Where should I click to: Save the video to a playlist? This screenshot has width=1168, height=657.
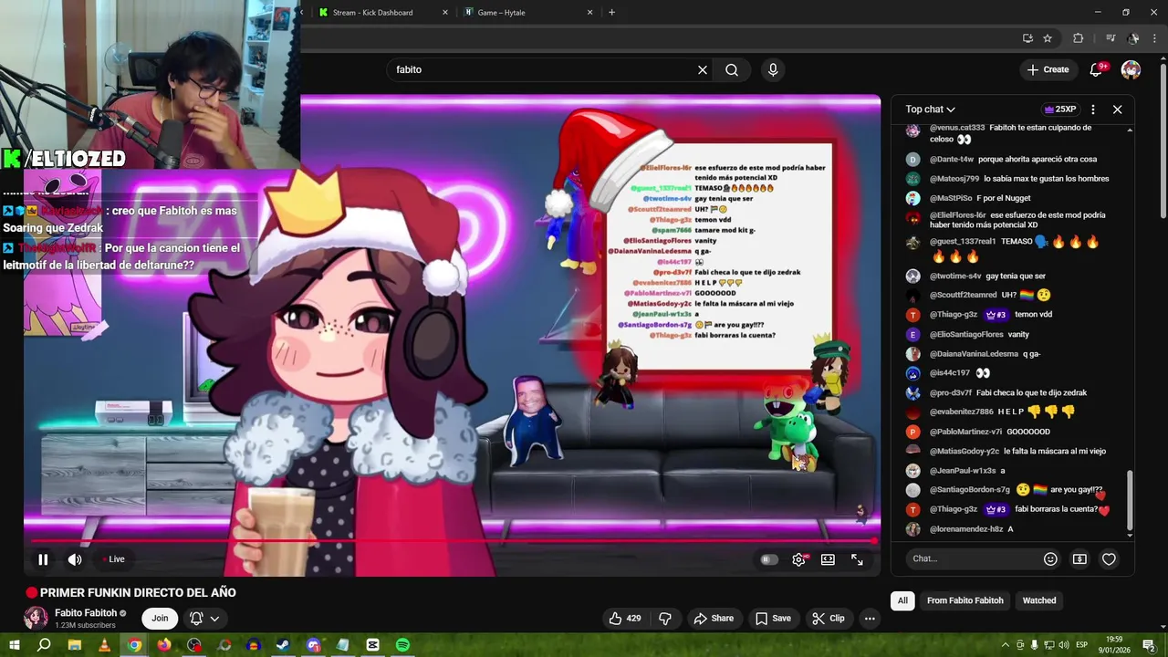[773, 619]
